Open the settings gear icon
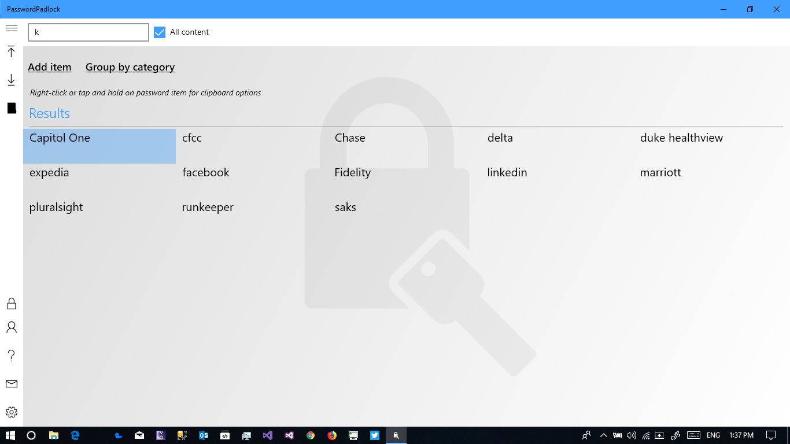Screen dimensions: 790x444 (11, 412)
